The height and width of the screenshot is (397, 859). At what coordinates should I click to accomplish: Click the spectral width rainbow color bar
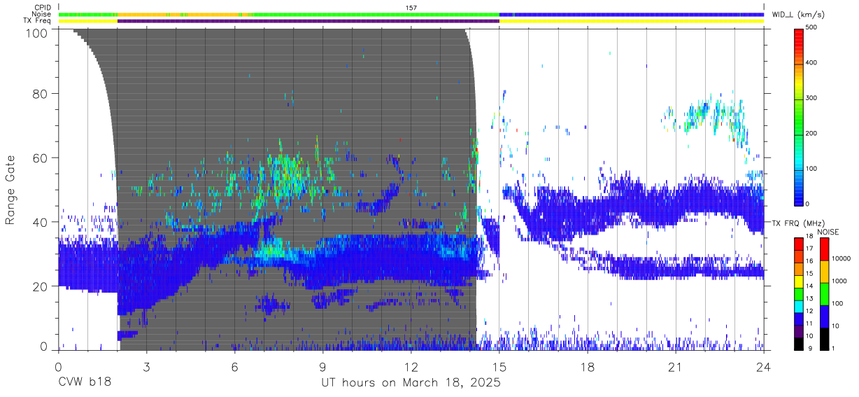(799, 116)
